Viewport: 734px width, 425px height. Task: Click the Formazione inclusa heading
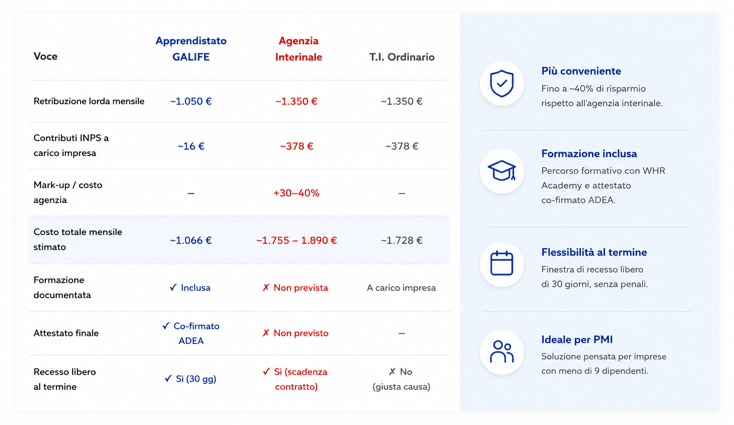click(589, 154)
